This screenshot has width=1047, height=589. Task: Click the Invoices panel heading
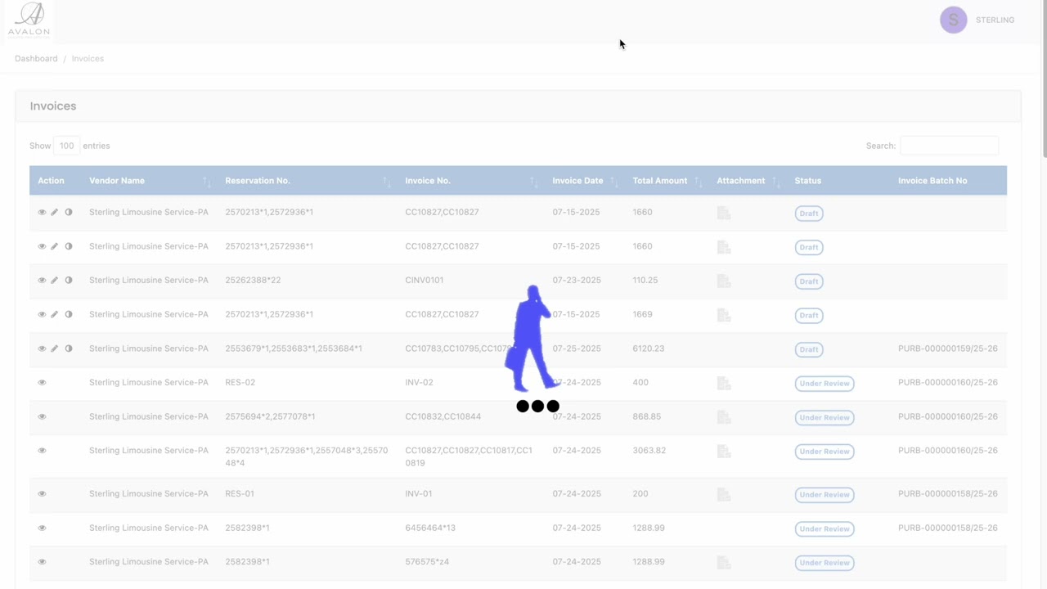pos(53,106)
